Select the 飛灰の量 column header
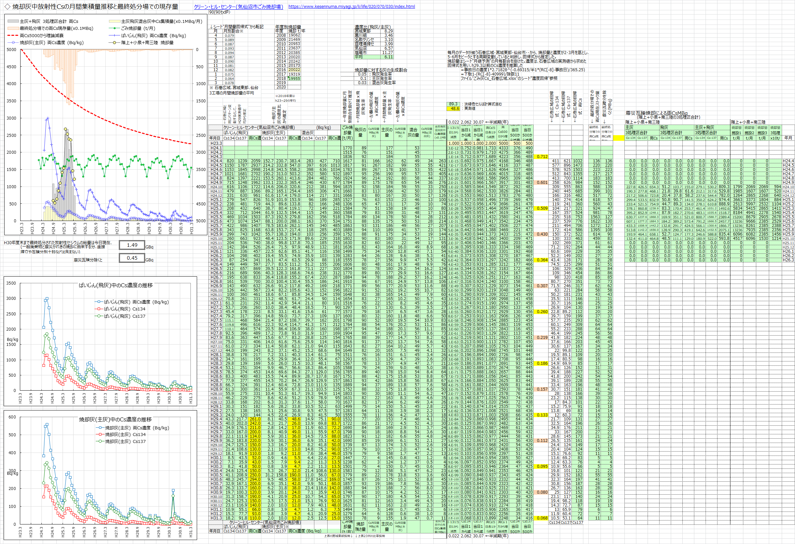This screenshot has height=544, width=795. point(360,132)
